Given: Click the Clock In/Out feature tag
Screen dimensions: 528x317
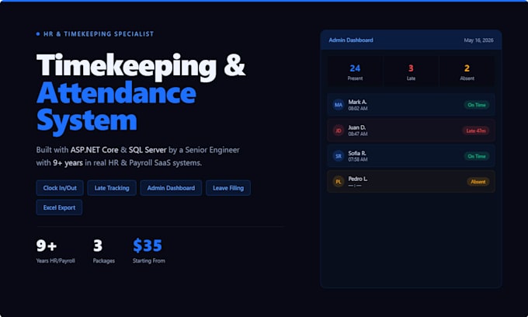Looking at the screenshot, I should coord(60,188).
